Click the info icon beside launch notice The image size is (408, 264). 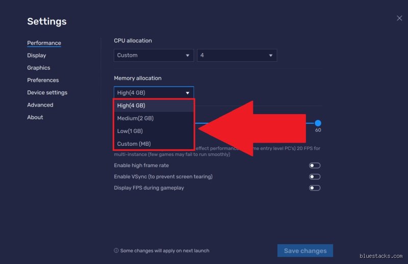(x=116, y=251)
